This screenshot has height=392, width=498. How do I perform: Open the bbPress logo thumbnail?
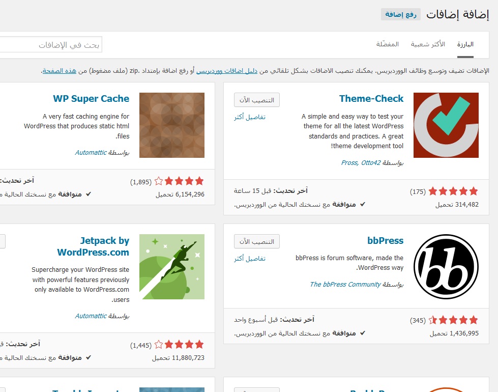pos(446,267)
